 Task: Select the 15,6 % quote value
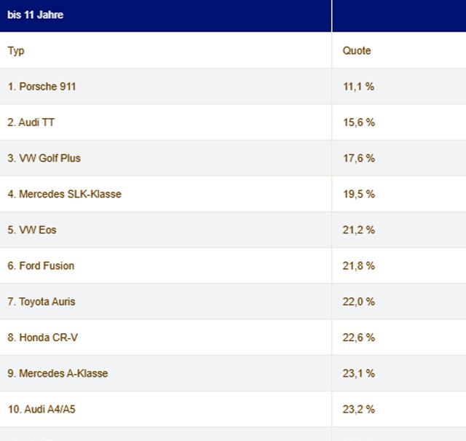pyautogui.click(x=359, y=122)
